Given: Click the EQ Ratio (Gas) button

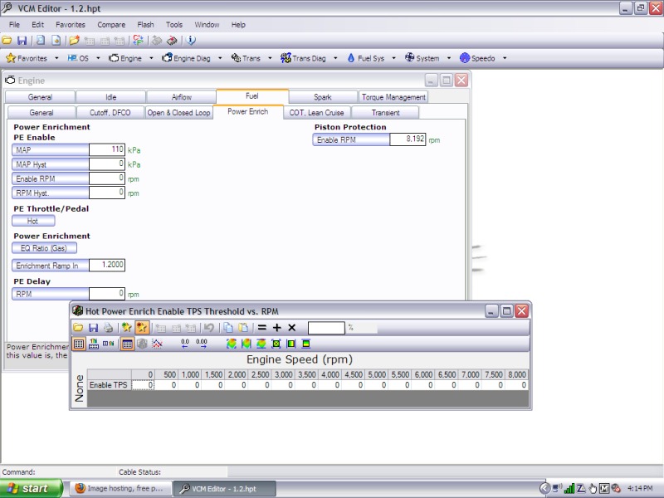Looking at the screenshot, I should [44, 248].
